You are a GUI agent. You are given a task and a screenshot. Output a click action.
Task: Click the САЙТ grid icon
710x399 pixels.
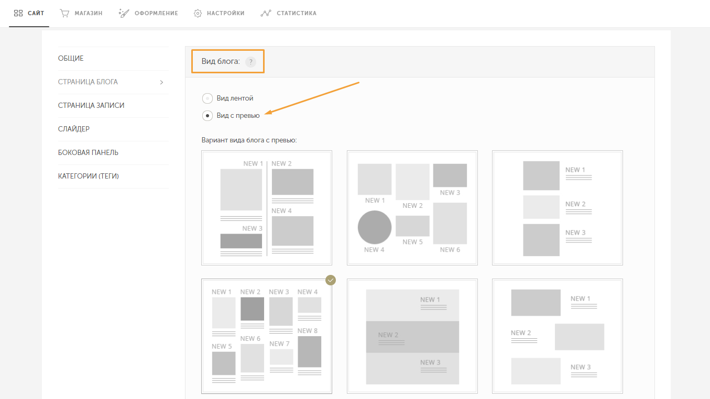pos(18,13)
